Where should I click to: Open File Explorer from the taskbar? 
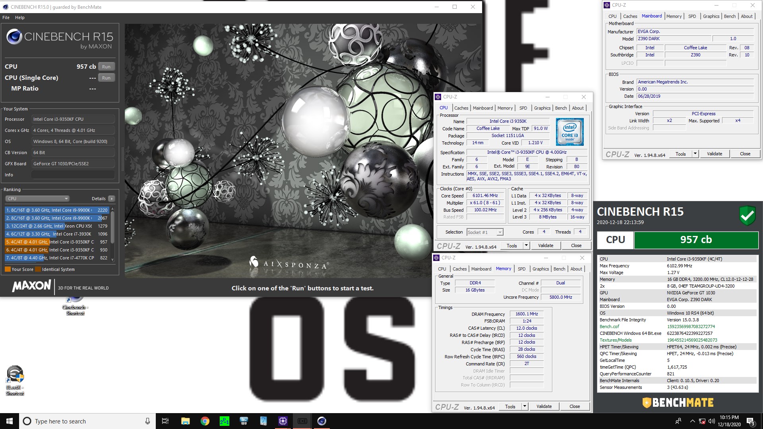click(x=185, y=421)
